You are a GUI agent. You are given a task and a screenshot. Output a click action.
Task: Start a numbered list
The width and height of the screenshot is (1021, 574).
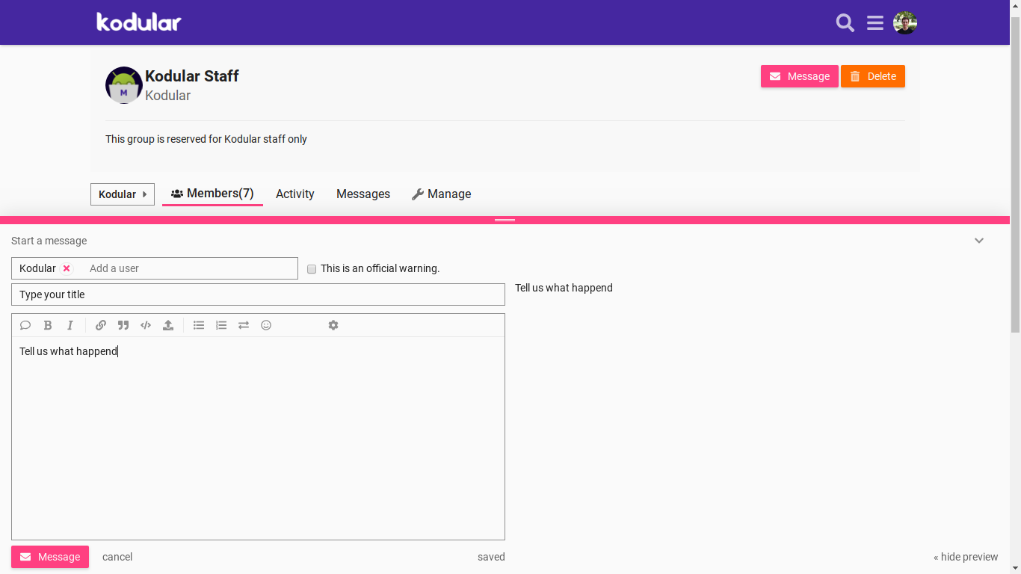(x=221, y=325)
